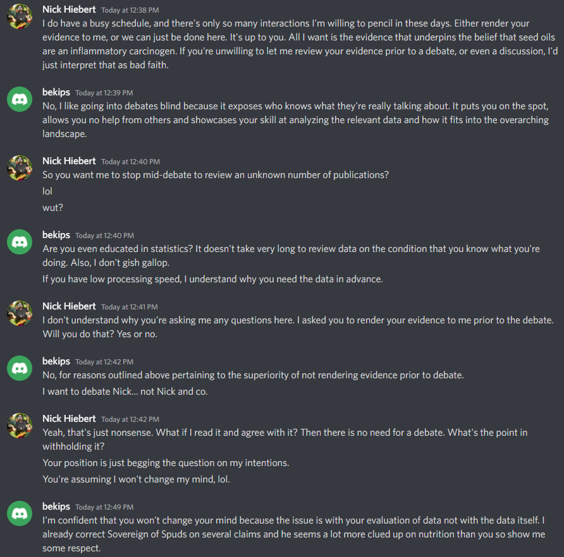Click the standalone "lol" message line

click(x=47, y=191)
